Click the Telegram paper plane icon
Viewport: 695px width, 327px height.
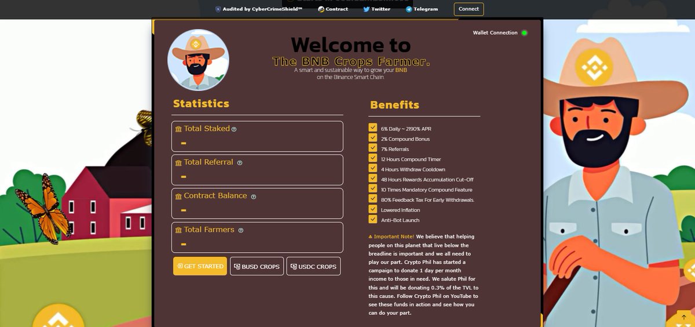click(x=409, y=9)
